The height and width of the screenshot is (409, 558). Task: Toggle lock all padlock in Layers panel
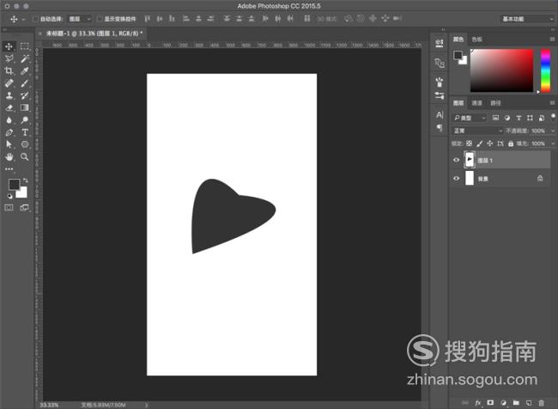[511, 143]
